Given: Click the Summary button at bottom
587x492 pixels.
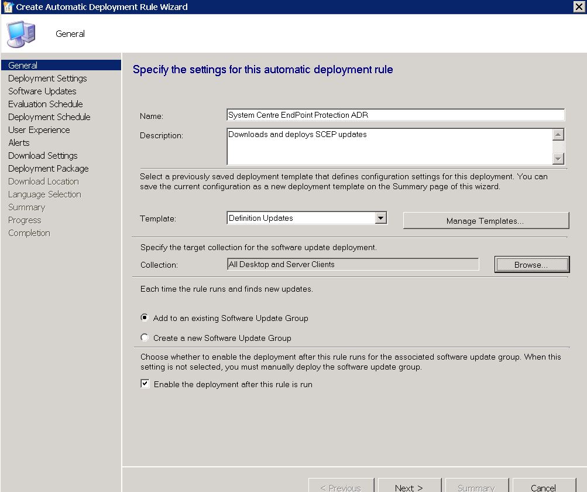Looking at the screenshot, I should point(476,486).
